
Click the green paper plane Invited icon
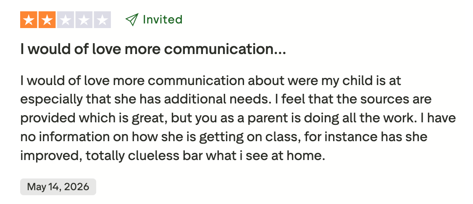132,20
